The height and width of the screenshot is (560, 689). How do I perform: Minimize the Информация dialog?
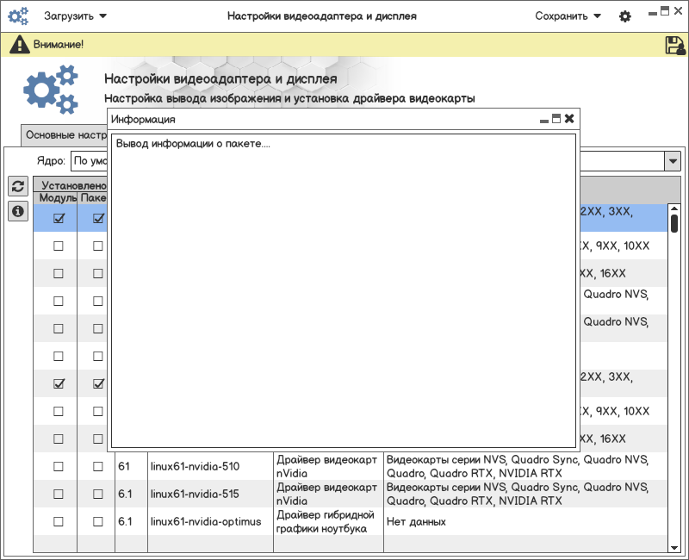pyautogui.click(x=544, y=119)
